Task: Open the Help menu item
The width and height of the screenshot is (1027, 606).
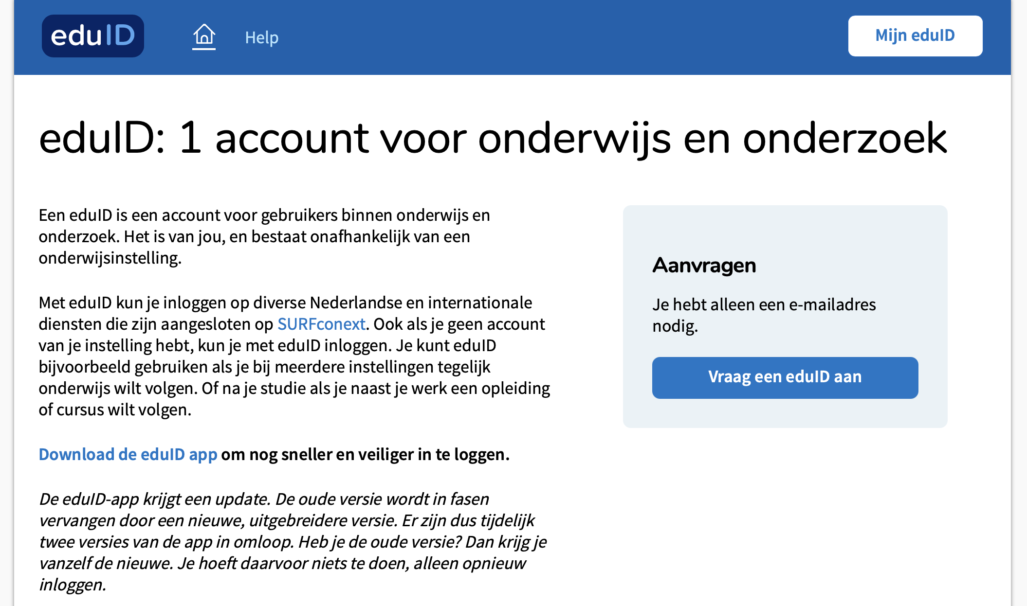Action: tap(262, 37)
